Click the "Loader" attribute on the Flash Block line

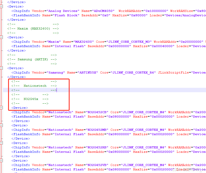(156, 15)
